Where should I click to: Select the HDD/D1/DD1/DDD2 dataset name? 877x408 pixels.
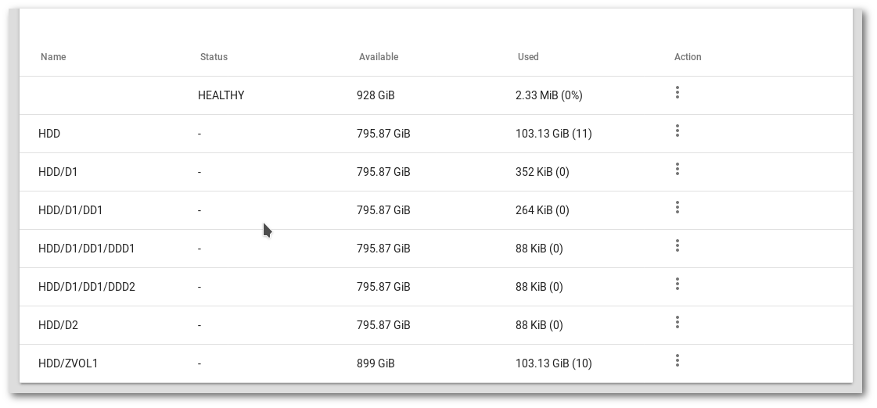click(x=87, y=288)
